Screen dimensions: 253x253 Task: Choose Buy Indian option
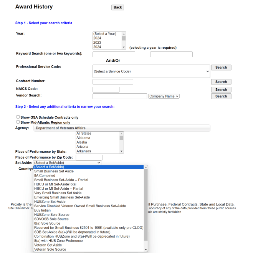(x=88, y=210)
